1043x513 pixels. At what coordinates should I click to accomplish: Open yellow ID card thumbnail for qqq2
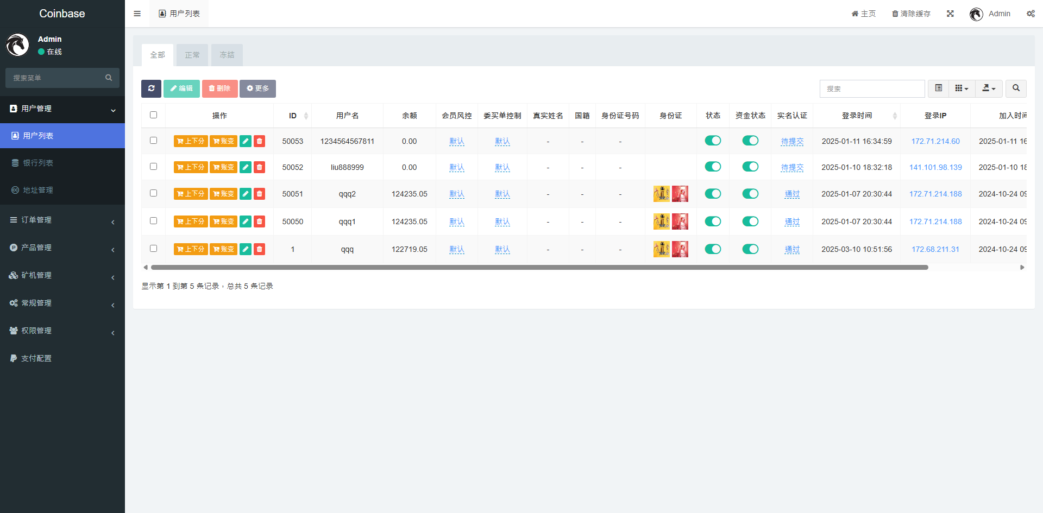pos(662,194)
